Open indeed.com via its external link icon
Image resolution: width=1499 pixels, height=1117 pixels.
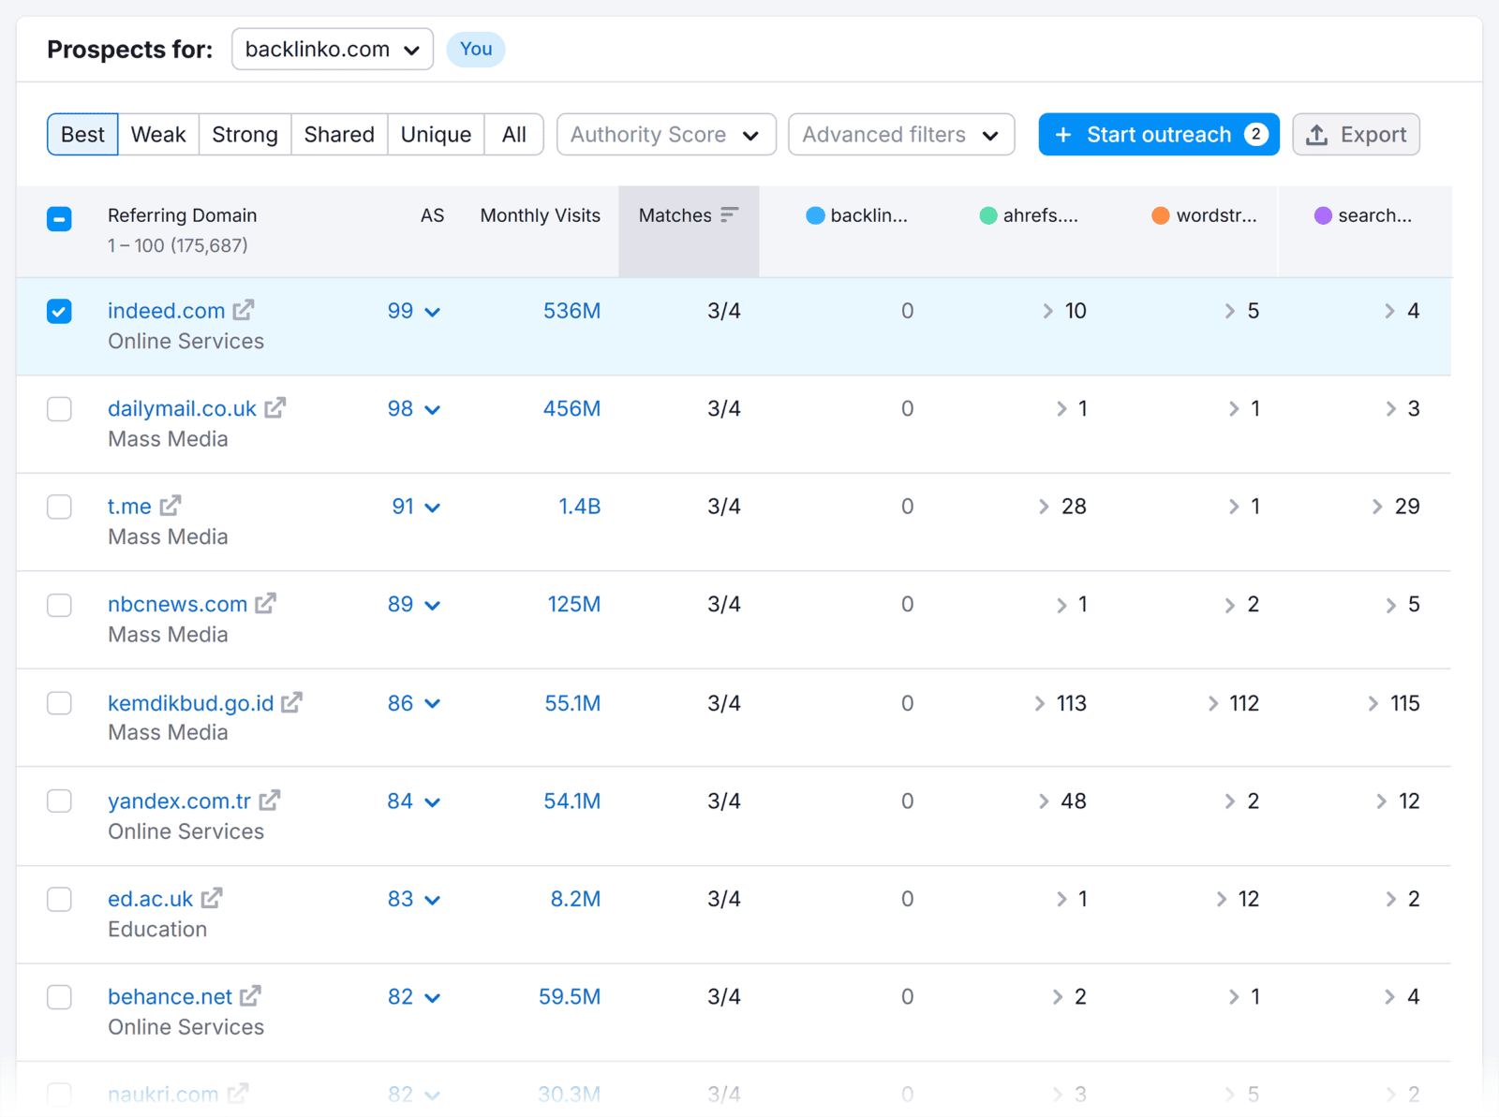[x=245, y=310]
